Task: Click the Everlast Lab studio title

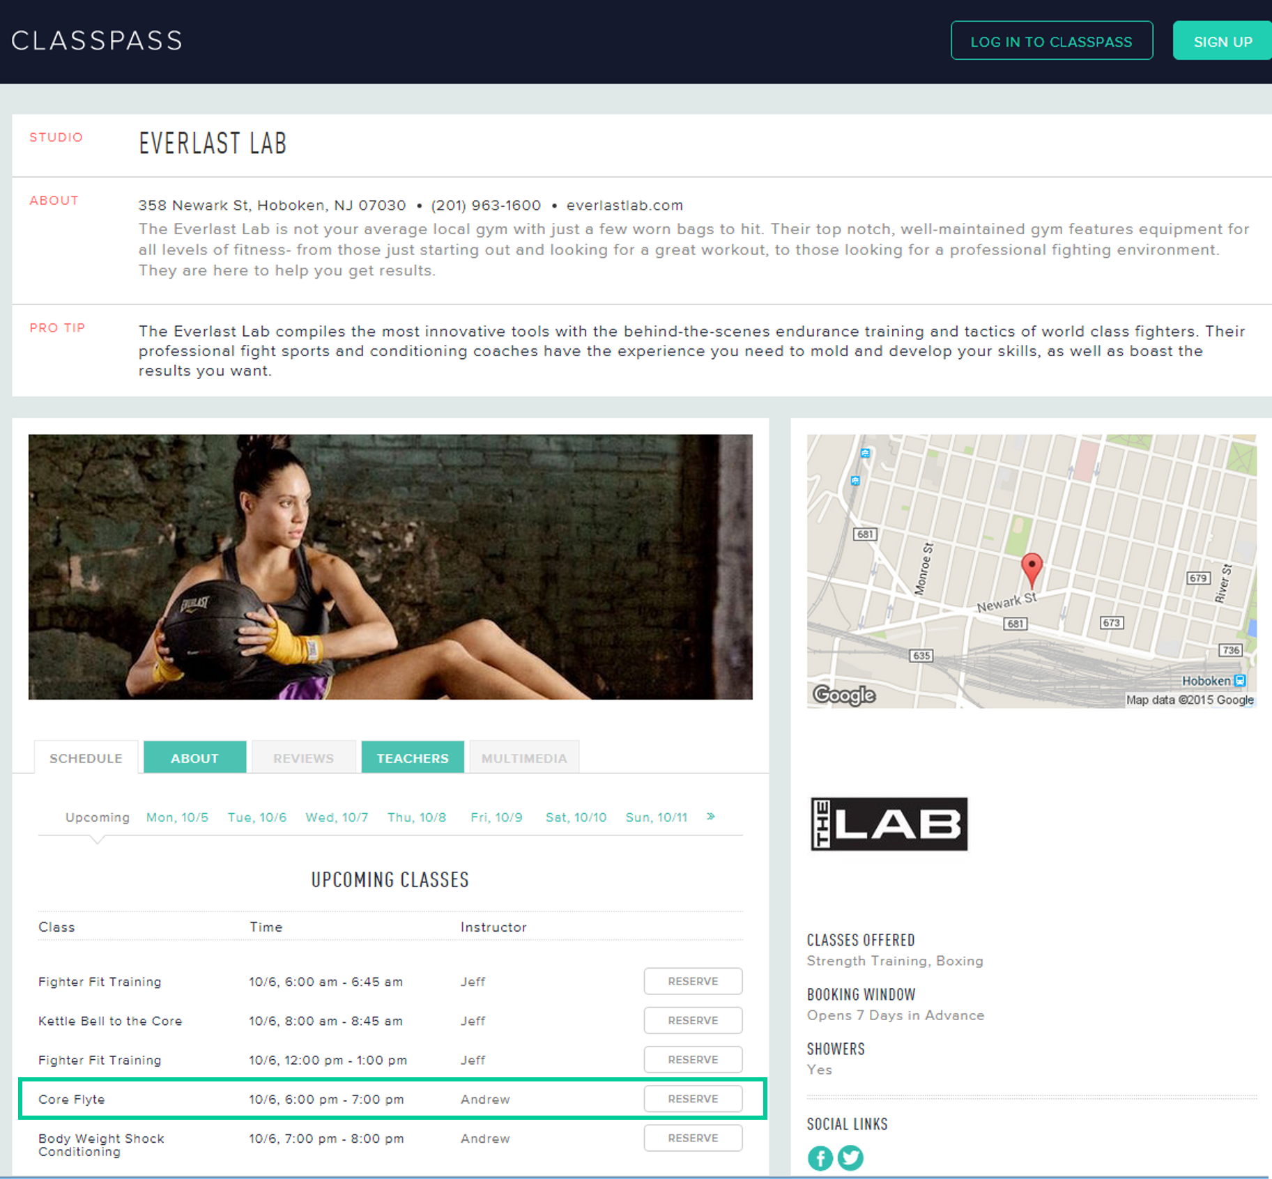Action: tap(213, 143)
